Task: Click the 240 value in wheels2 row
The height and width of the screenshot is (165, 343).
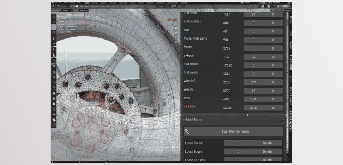Action: pyautogui.click(x=253, y=82)
